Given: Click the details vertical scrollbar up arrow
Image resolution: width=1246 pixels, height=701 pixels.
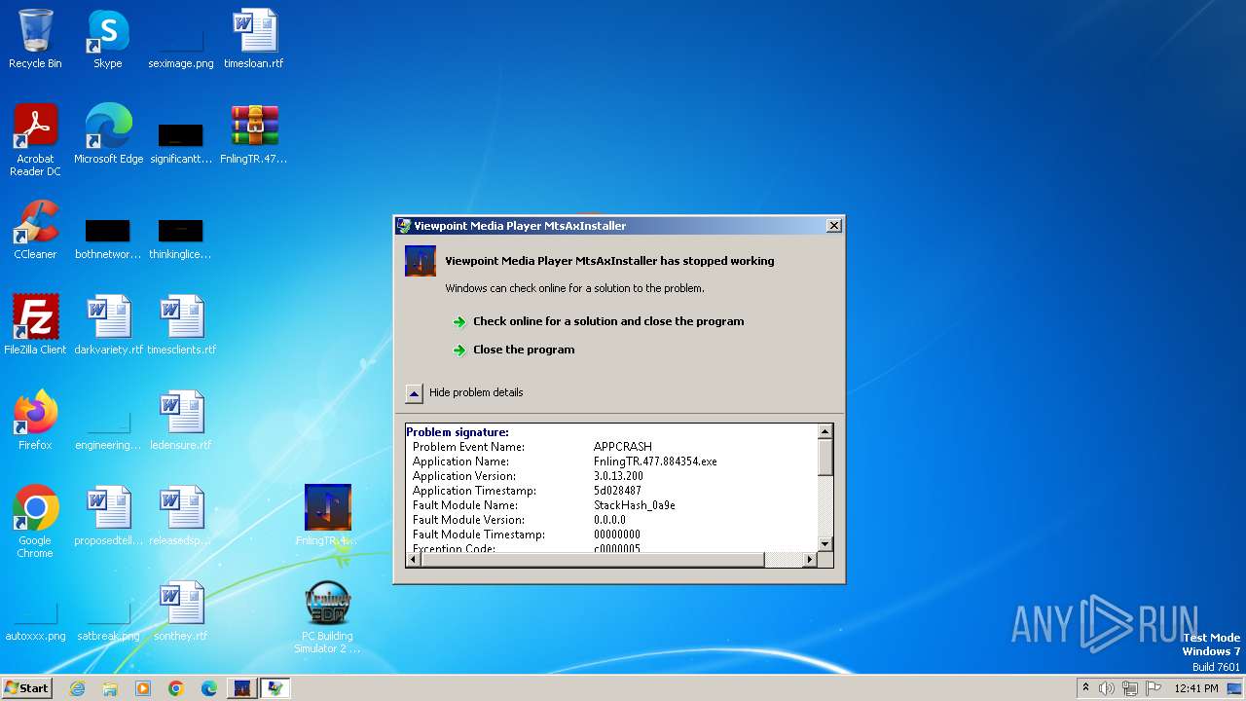Looking at the screenshot, I should (825, 431).
